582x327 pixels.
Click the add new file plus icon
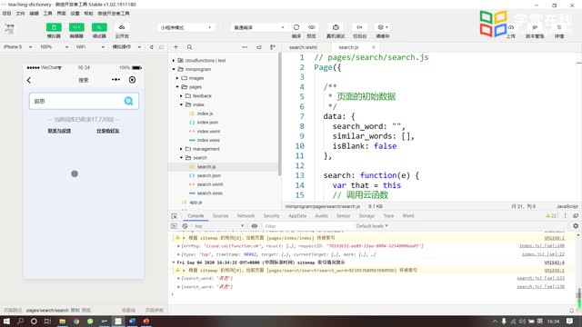pos(176,47)
